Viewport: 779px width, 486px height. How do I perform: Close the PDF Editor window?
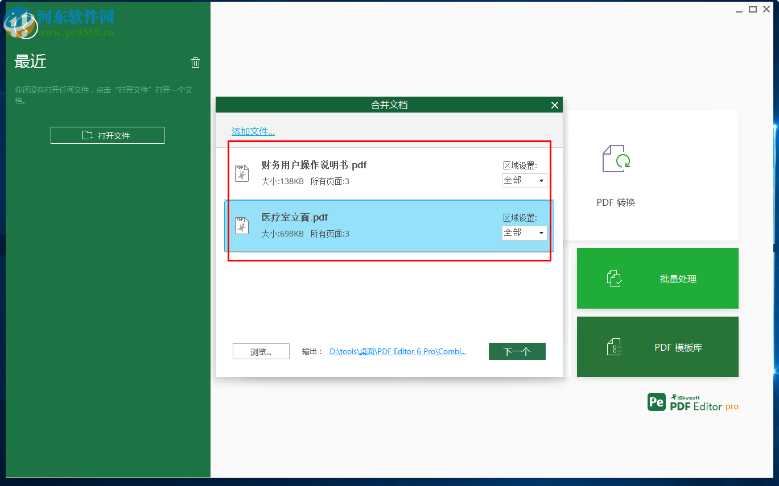click(766, 9)
